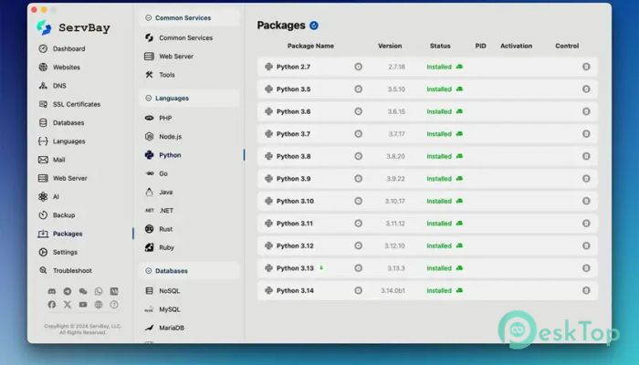This screenshot has width=639, height=365.
Task: Click the control button for Python 3.14
Action: (586, 290)
